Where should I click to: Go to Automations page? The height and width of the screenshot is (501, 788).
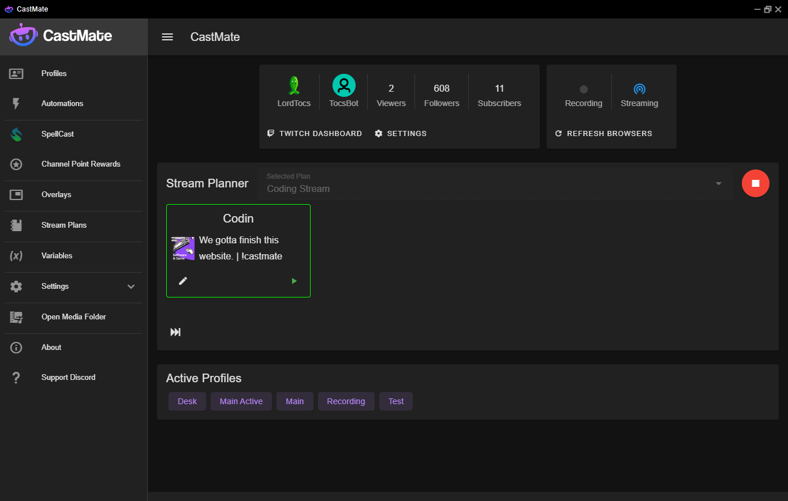coord(73,104)
